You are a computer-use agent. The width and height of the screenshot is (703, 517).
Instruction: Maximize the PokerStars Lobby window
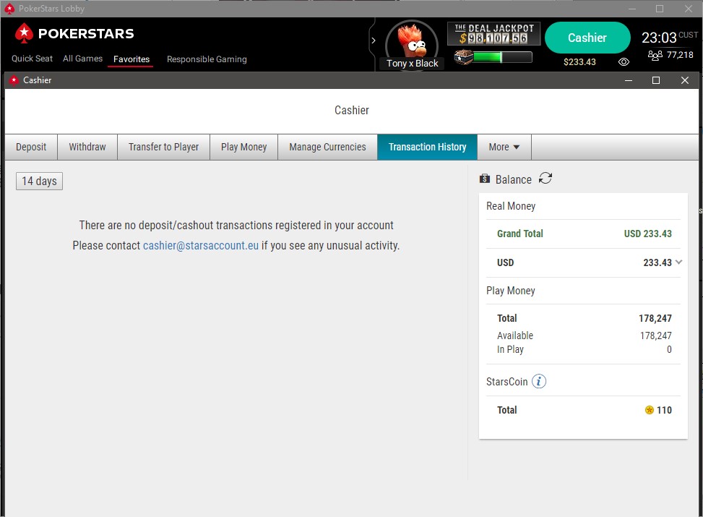(x=660, y=9)
